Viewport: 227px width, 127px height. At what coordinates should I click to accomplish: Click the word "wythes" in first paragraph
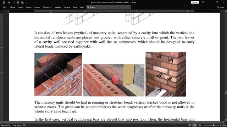click(81, 33)
